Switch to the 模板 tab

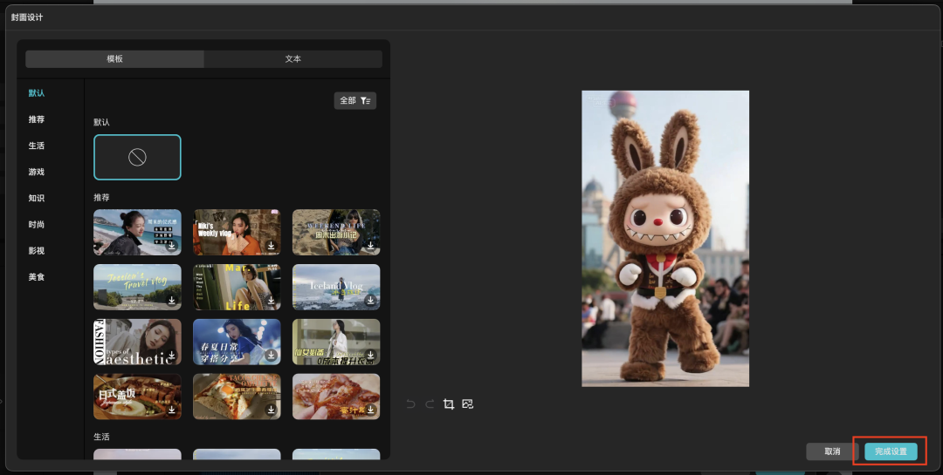point(114,59)
